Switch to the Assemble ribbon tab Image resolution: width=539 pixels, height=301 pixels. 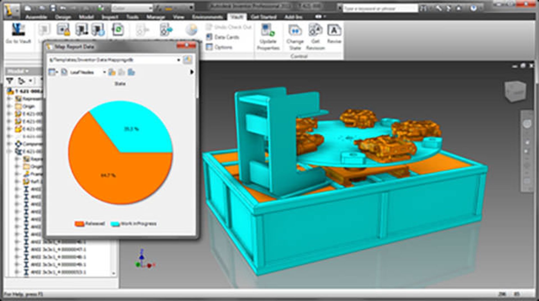point(36,17)
